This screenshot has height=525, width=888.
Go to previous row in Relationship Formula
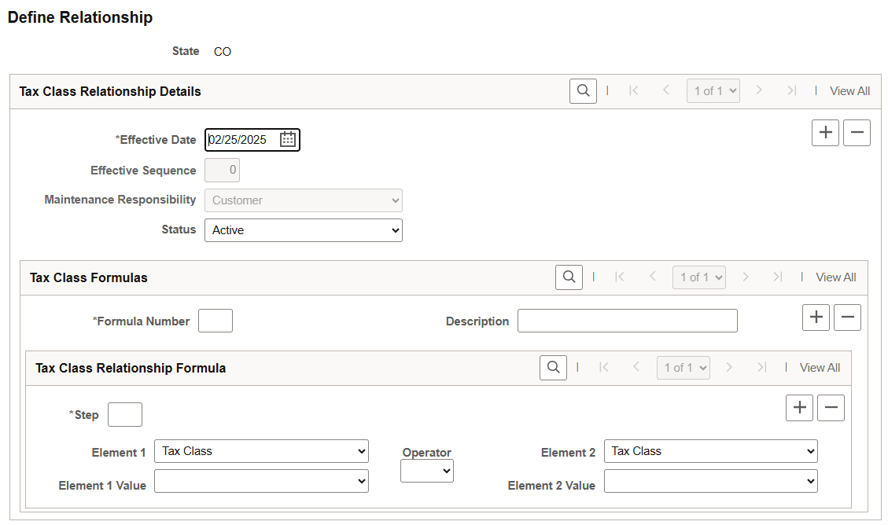[x=636, y=367]
